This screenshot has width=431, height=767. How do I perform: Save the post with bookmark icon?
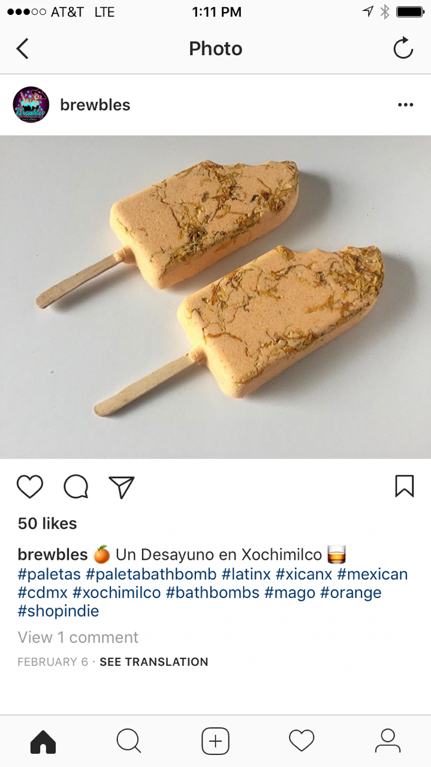[x=405, y=486]
